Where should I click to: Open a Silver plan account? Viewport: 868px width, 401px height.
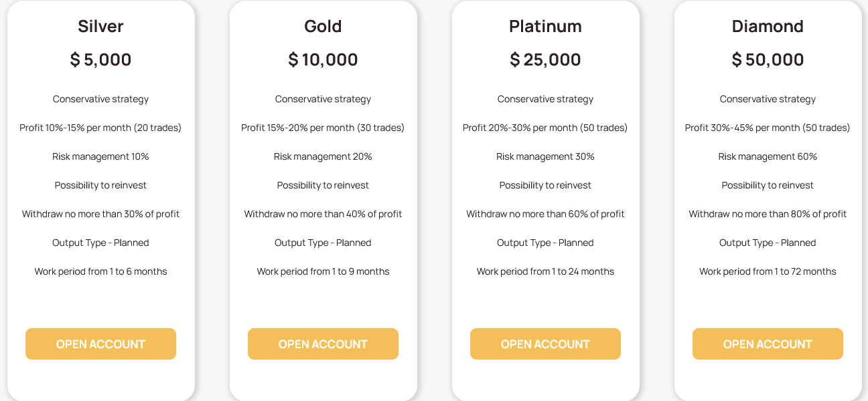coord(100,344)
